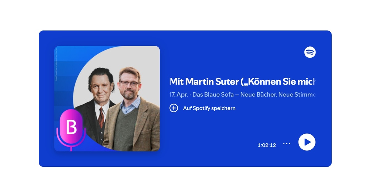Click the Spotify logo icon

click(x=310, y=52)
